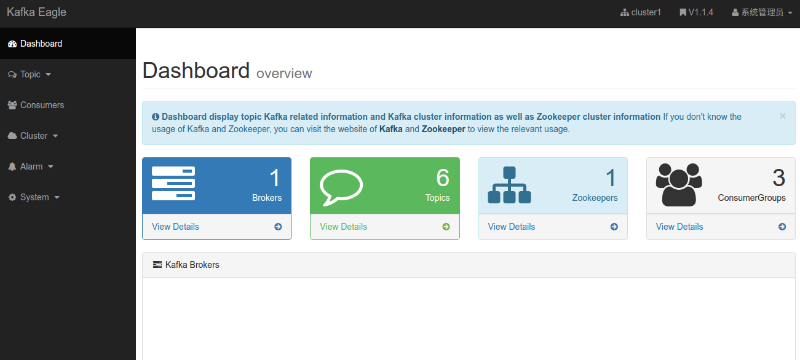This screenshot has width=800, height=360.
Task: Click the arrow circle on Brokers card
Action: click(278, 227)
